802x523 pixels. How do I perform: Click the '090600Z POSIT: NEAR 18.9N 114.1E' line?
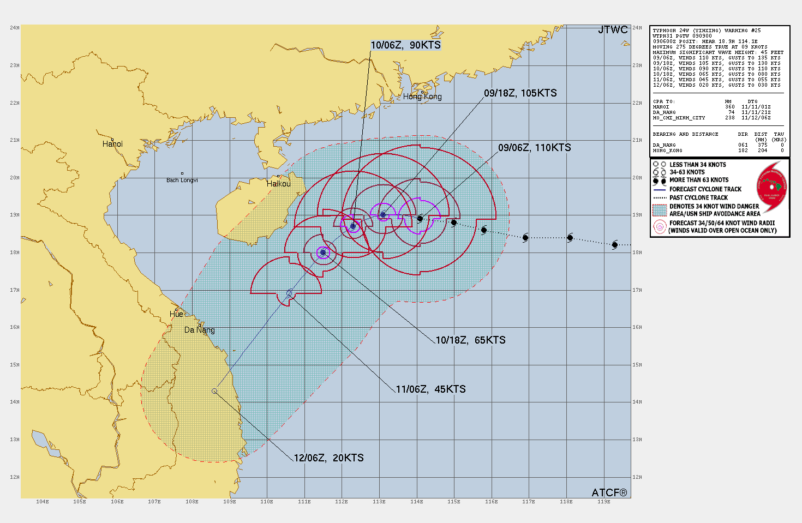click(x=705, y=41)
